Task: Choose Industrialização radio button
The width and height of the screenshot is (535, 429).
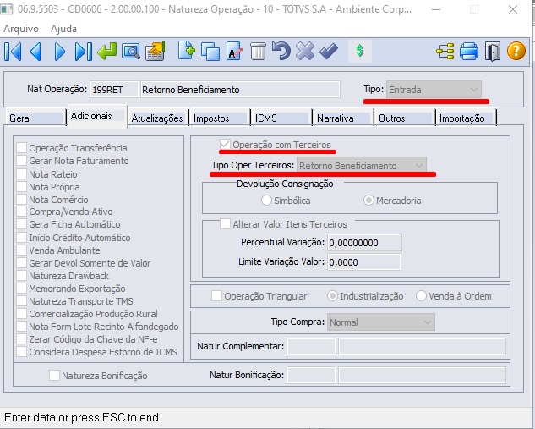Action: (x=333, y=296)
